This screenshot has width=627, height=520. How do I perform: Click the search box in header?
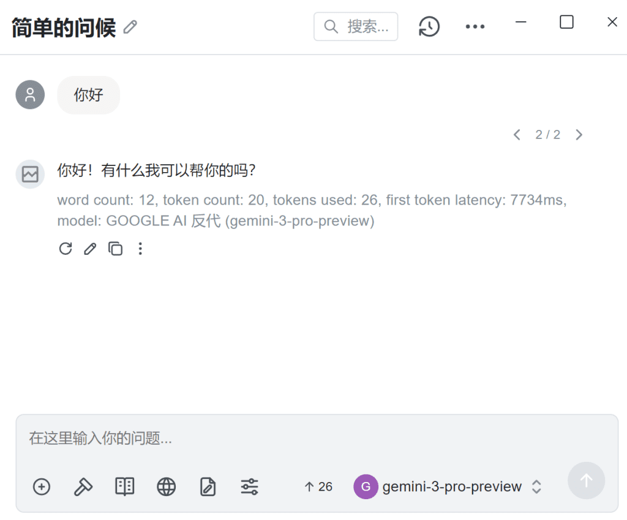pos(356,26)
